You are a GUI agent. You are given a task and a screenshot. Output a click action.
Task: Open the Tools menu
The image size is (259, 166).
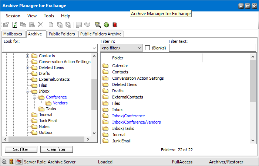click(49, 16)
